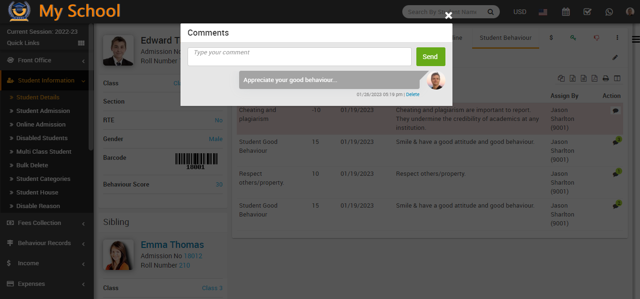Open the USD currency dropdown
Viewport: 640px width, 299px height.
(520, 12)
